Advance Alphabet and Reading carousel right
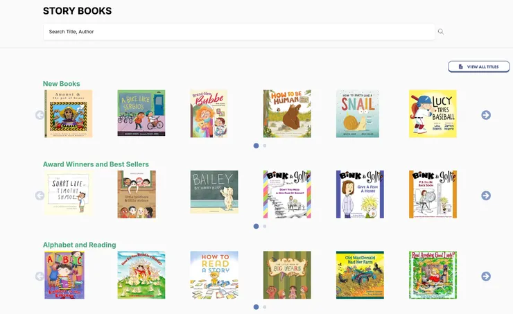Image resolution: width=513 pixels, height=314 pixels. [486, 277]
